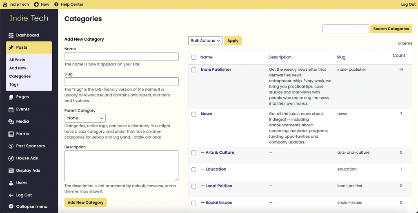Click the Media icon in sidebar
The width and height of the screenshot is (418, 213).
coord(11,121)
